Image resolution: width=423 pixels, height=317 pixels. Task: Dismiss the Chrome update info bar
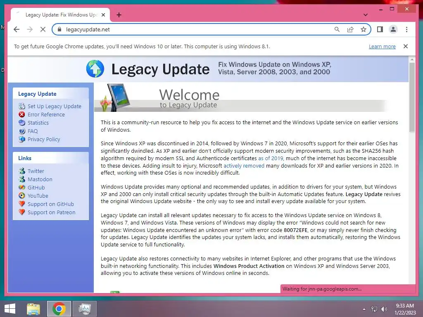[x=406, y=46]
